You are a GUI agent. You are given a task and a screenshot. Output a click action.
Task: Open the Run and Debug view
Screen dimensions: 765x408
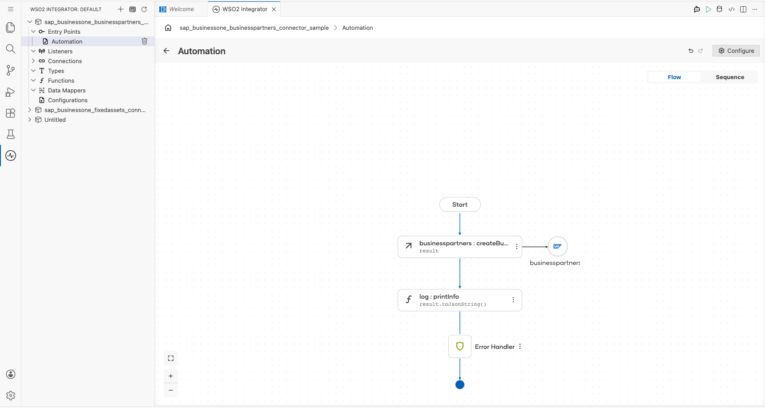[x=11, y=92]
